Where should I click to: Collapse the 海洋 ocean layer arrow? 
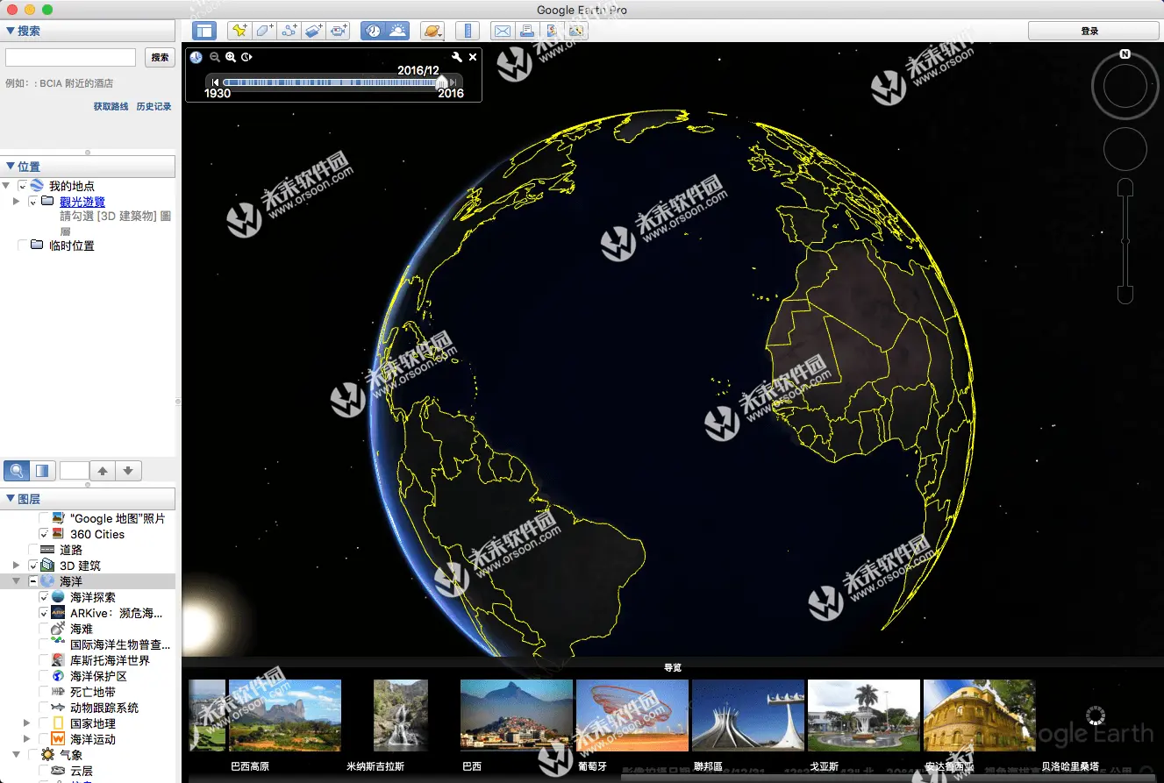(x=17, y=581)
